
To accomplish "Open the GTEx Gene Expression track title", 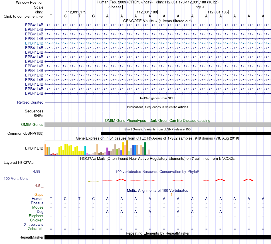I will [x=157, y=138].
